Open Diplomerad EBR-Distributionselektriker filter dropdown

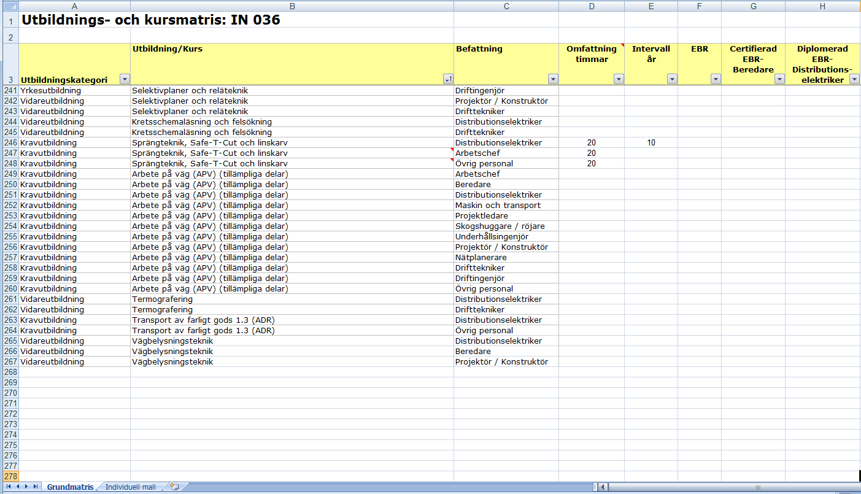854,79
